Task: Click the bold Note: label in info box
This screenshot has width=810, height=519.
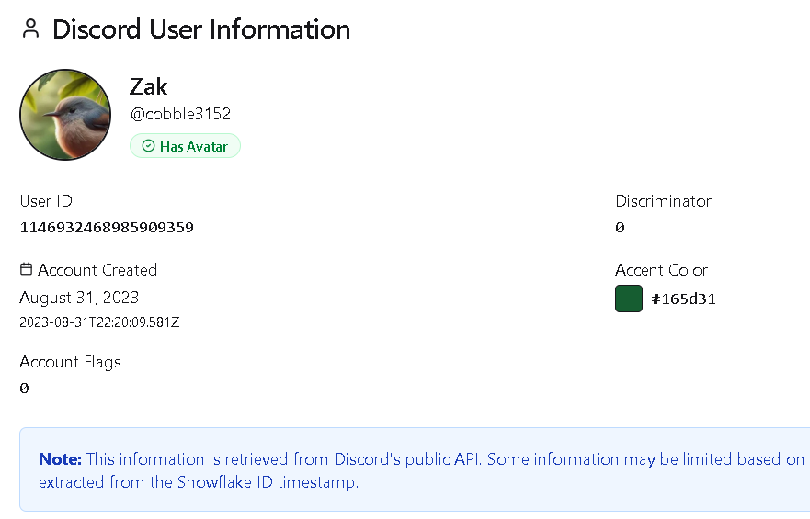Action: tap(60, 459)
